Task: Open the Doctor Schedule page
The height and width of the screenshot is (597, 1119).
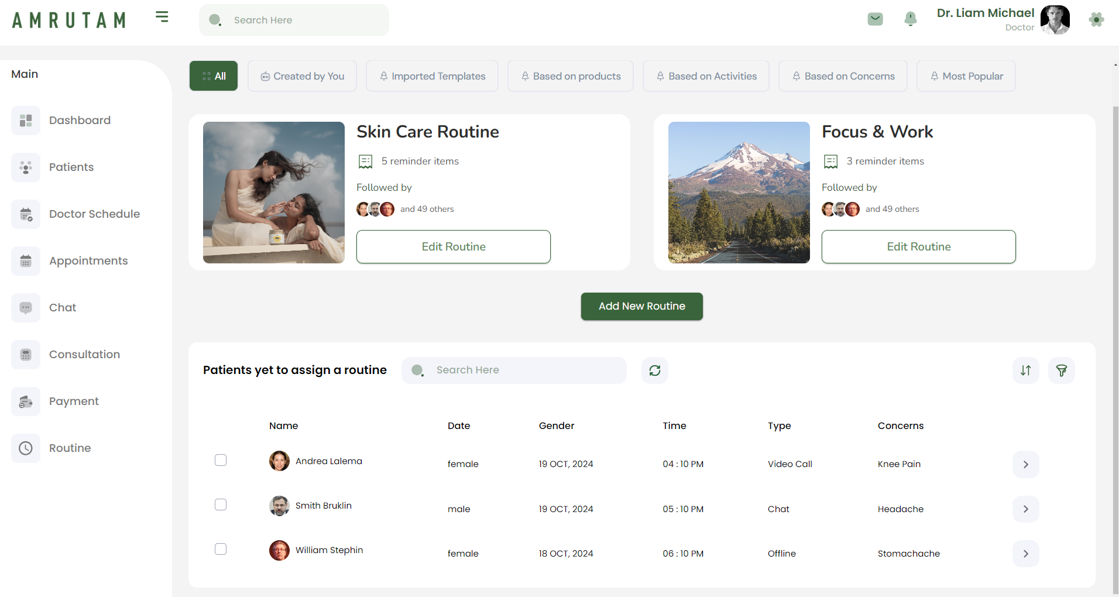Action: pos(94,214)
